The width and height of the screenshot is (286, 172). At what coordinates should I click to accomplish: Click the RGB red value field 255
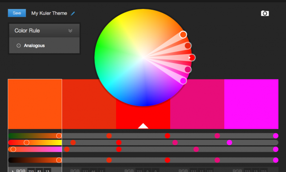31,170
